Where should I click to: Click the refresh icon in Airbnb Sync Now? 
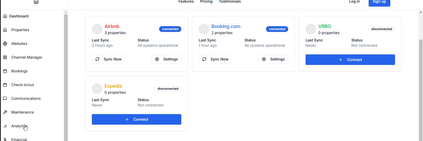click(98, 59)
